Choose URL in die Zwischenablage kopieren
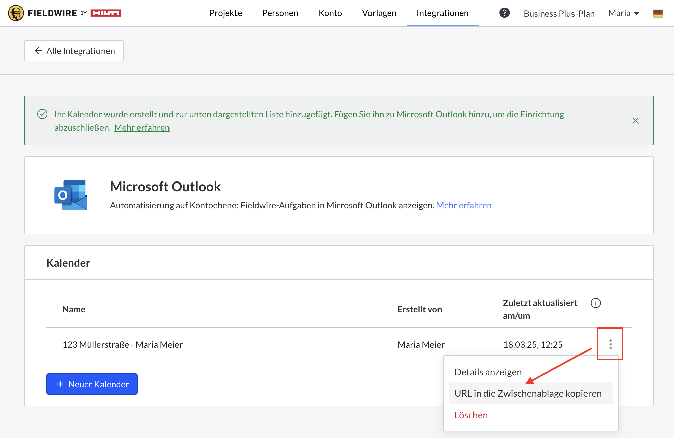 [x=528, y=393]
